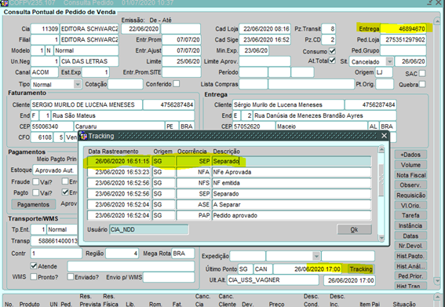Click the Cia code field 11309
This screenshot has height=307, width=445.
pyautogui.click(x=45, y=29)
